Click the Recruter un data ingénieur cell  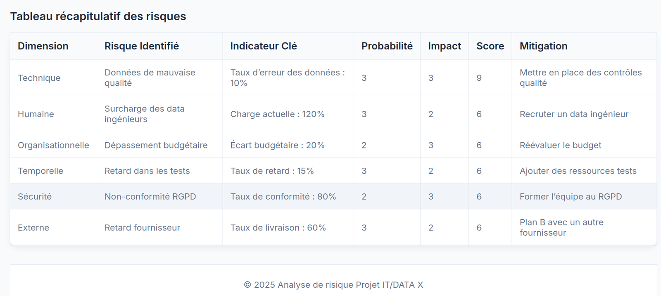[x=574, y=114]
